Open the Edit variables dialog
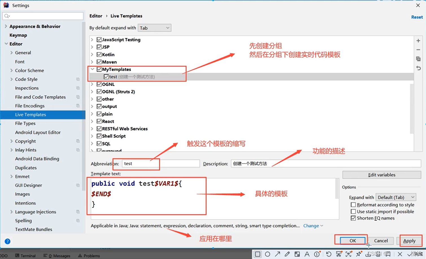This screenshot has height=259, width=426. point(382,175)
